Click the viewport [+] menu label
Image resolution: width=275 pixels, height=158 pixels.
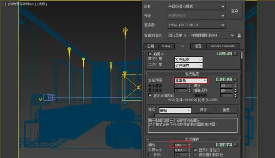(x=4, y=4)
